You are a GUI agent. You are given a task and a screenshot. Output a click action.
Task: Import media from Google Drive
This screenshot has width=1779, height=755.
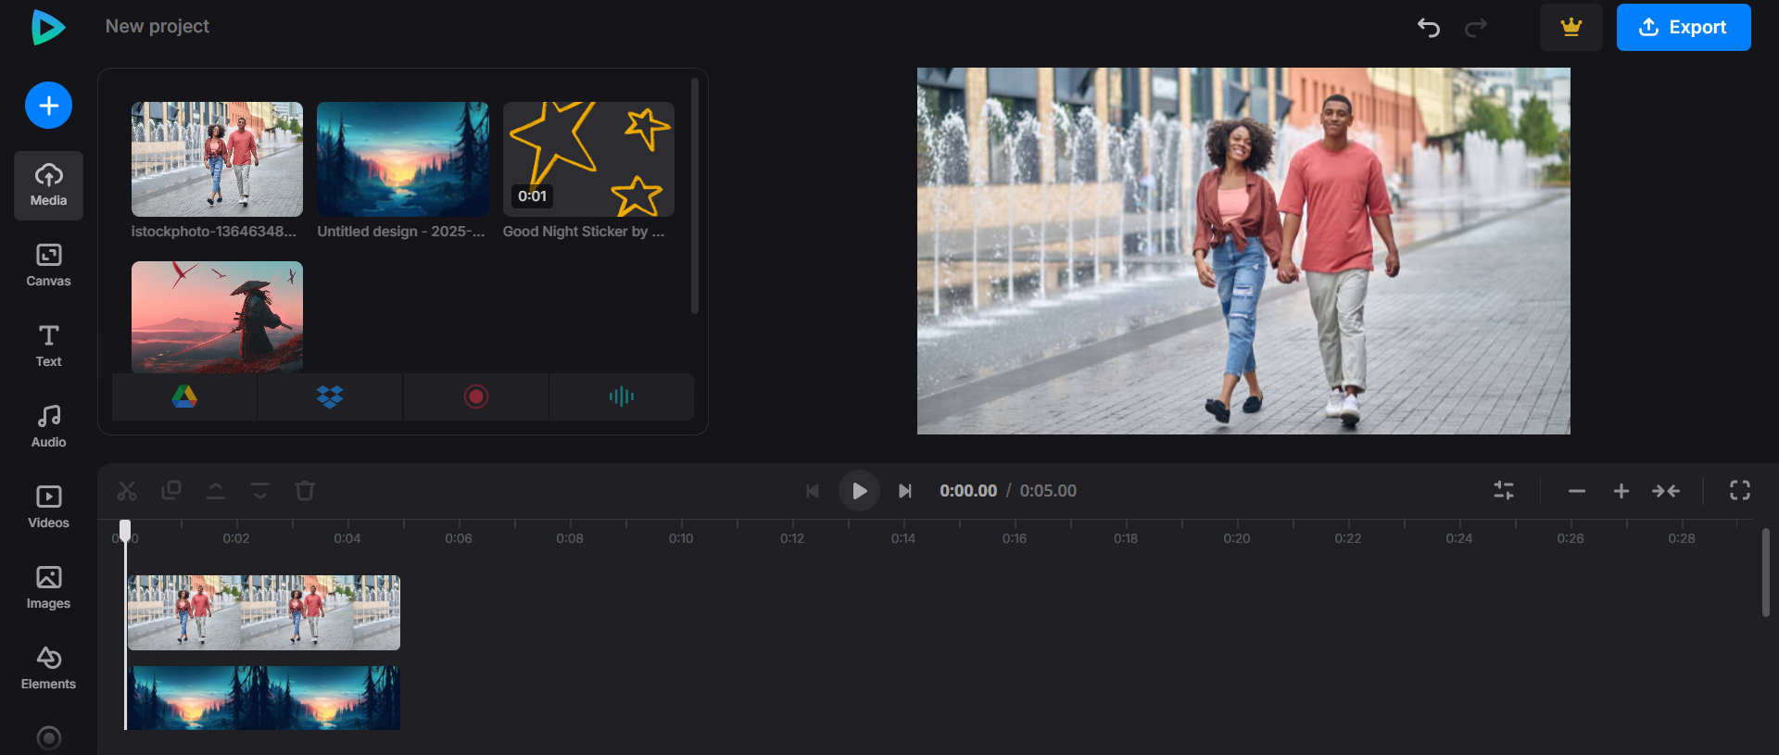click(x=184, y=396)
